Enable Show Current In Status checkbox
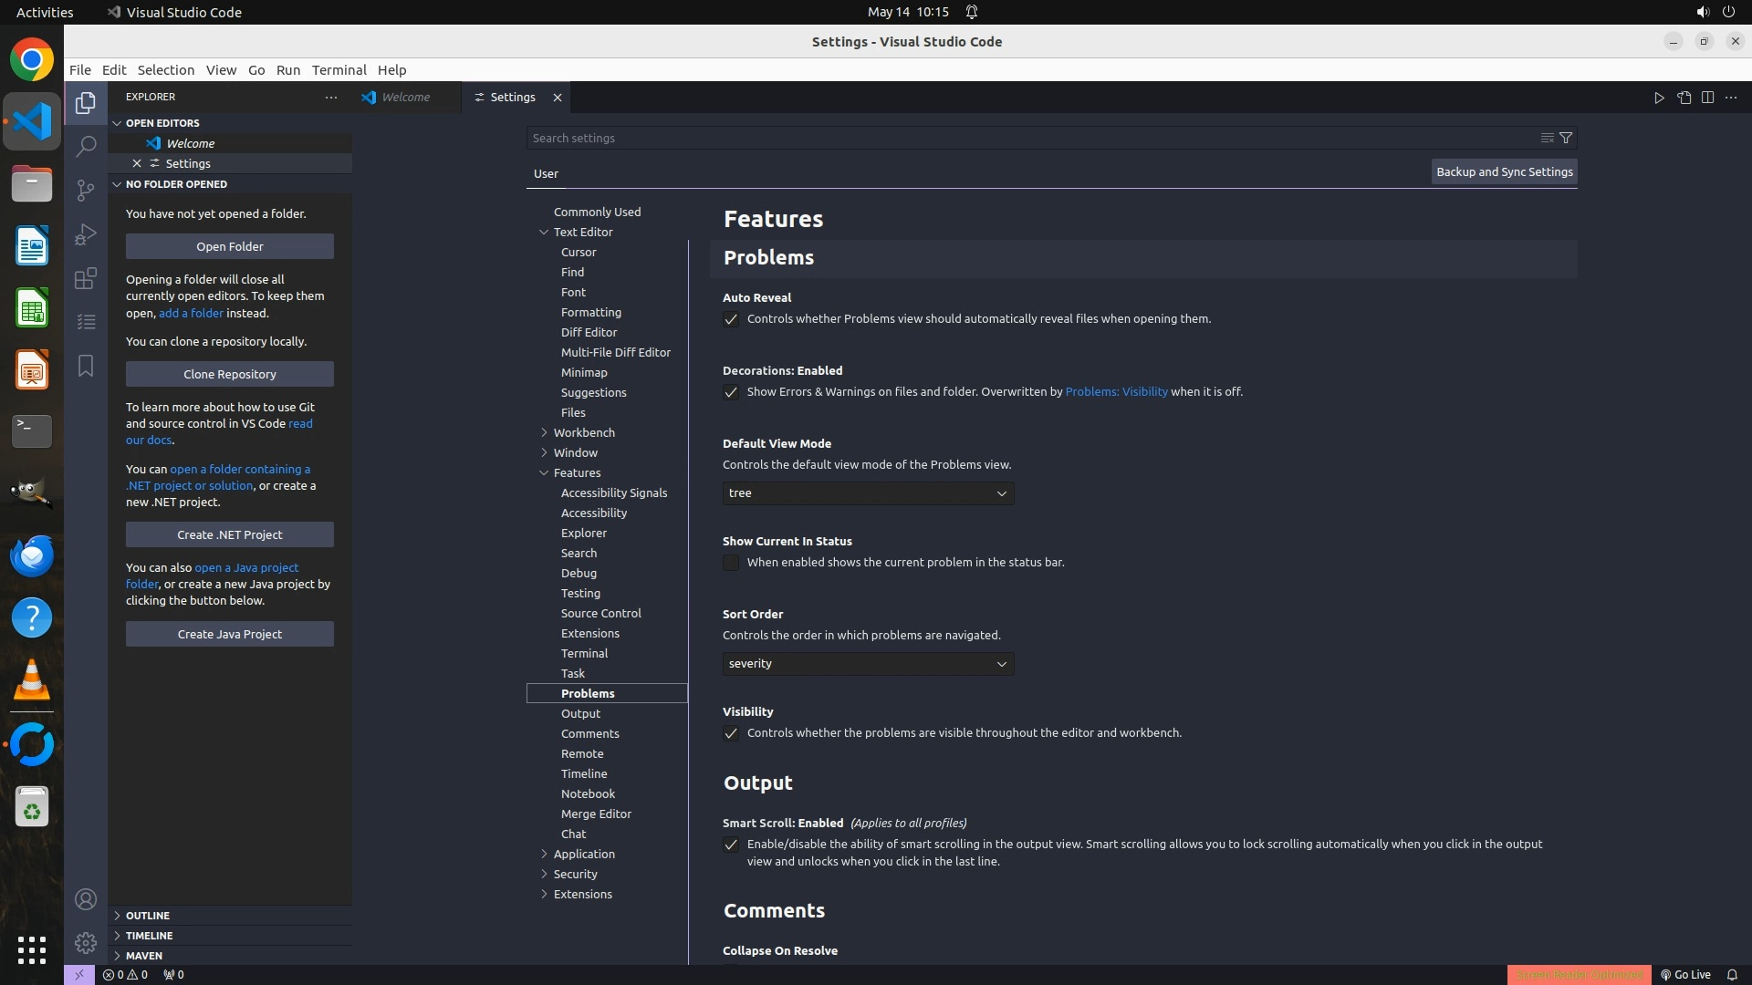 tap(731, 563)
